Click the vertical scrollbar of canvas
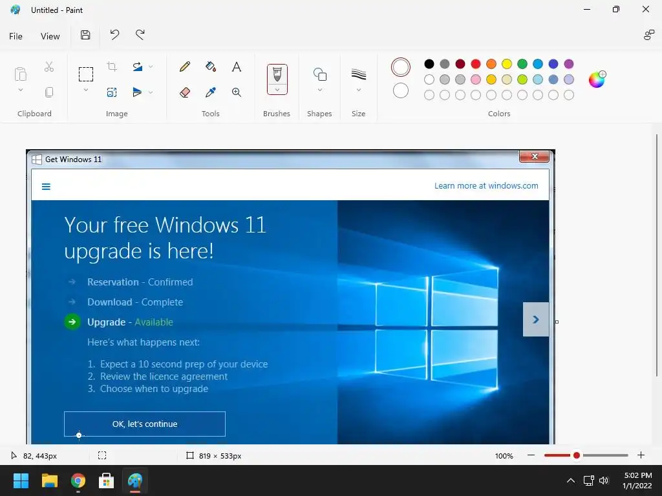Image resolution: width=662 pixels, height=496 pixels. [657, 255]
